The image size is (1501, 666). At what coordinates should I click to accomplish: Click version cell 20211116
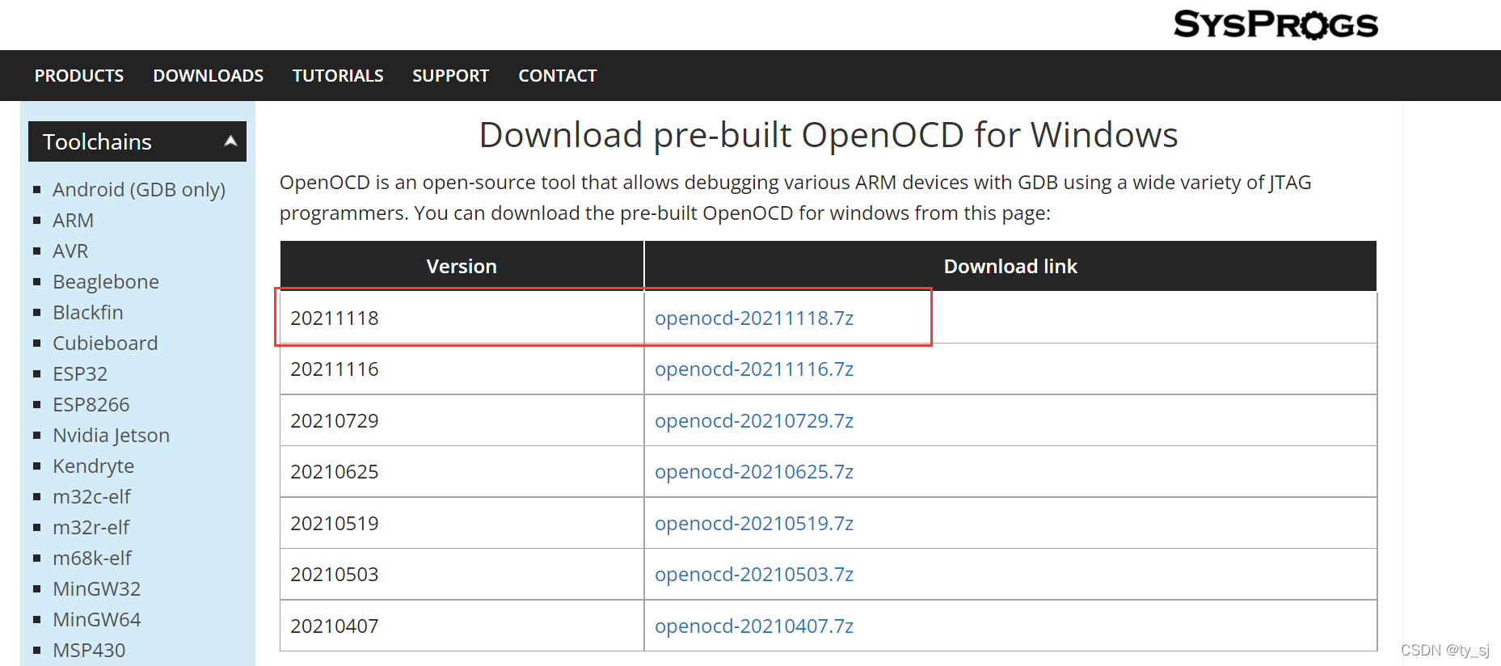pos(462,369)
